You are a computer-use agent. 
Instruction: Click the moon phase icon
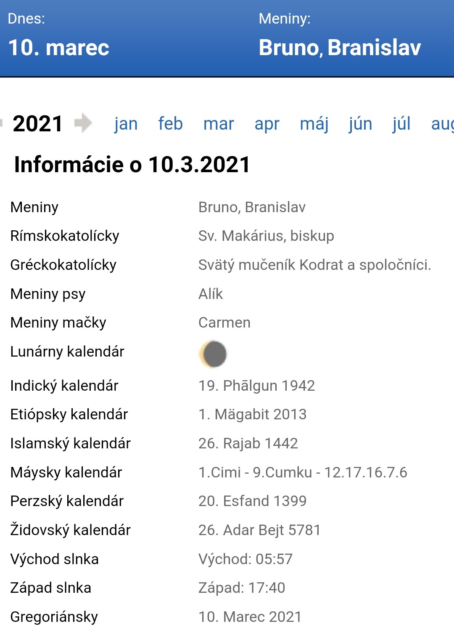(214, 354)
